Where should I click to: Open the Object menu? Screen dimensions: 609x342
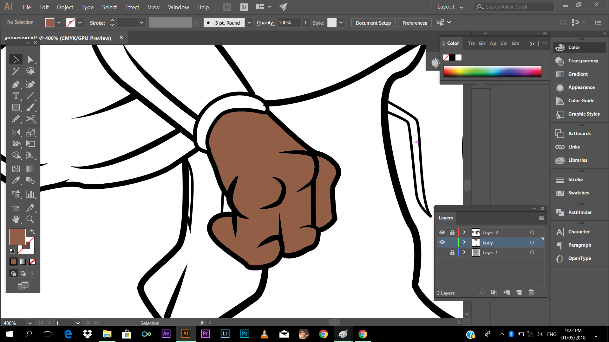(x=65, y=7)
